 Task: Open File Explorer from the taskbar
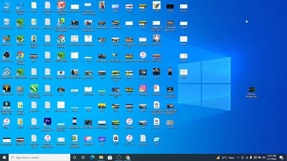101,157
